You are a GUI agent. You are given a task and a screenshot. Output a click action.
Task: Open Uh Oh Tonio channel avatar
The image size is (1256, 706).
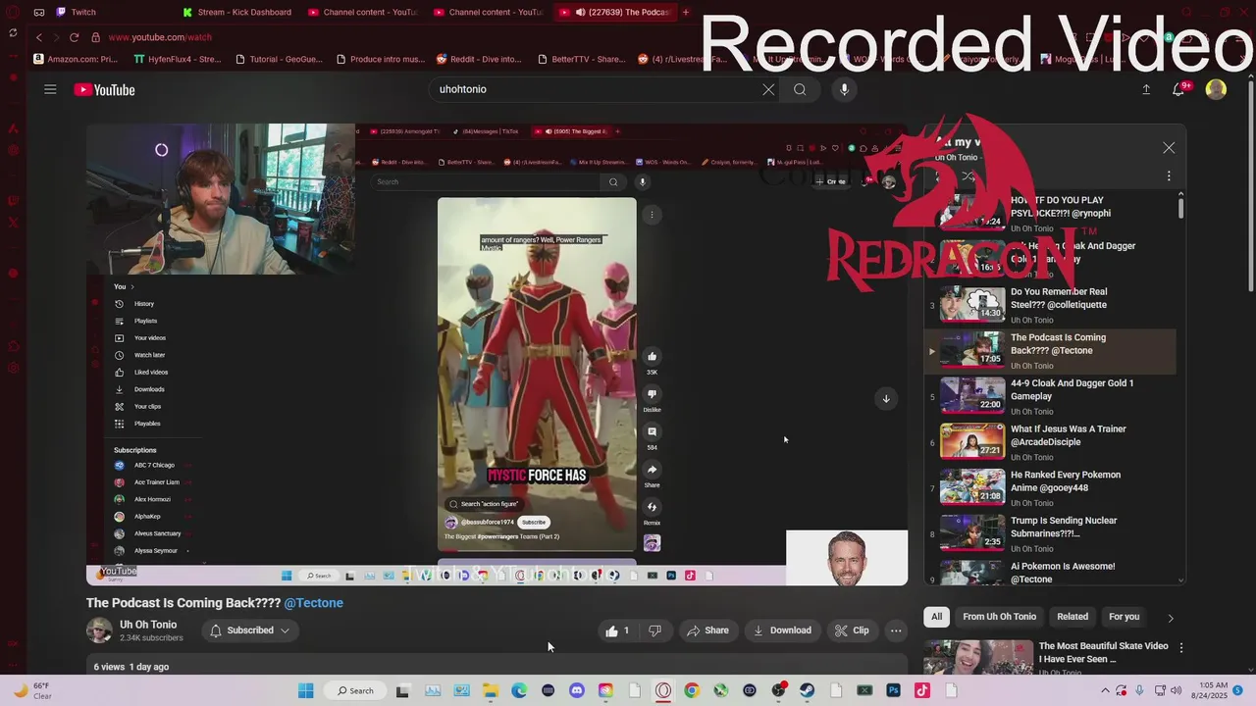click(x=99, y=630)
